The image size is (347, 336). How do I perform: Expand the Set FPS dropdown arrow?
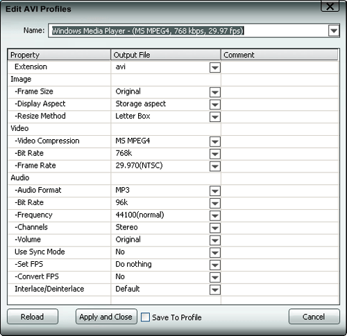(x=215, y=265)
